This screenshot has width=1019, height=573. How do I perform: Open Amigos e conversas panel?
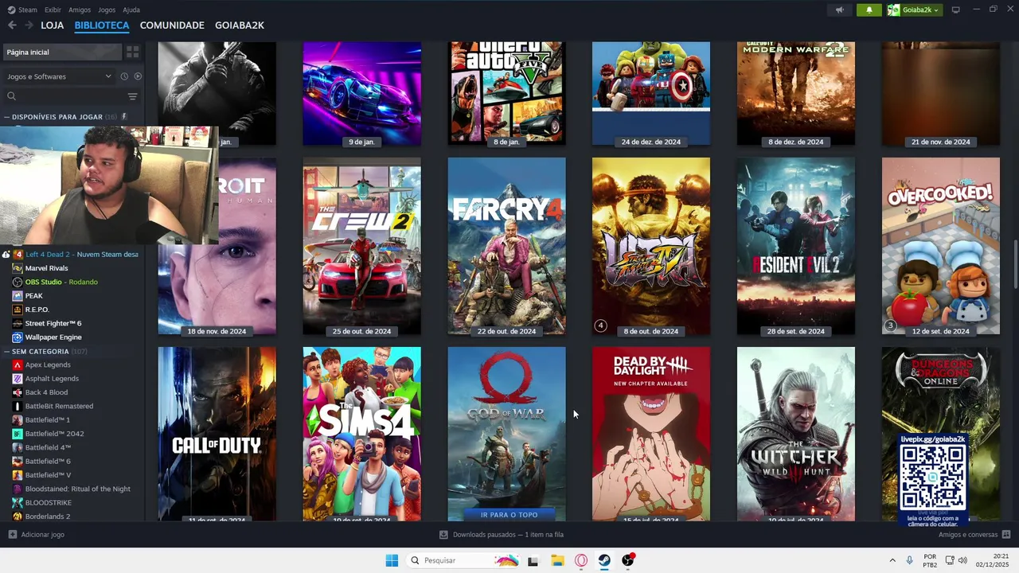click(974, 535)
